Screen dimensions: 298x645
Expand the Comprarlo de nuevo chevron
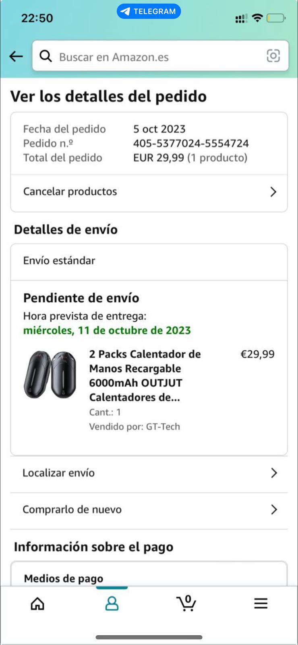tap(274, 510)
